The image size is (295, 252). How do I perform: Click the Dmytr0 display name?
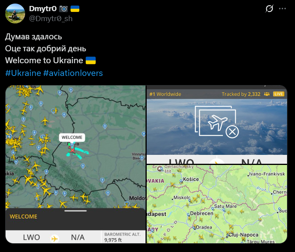(43, 9)
